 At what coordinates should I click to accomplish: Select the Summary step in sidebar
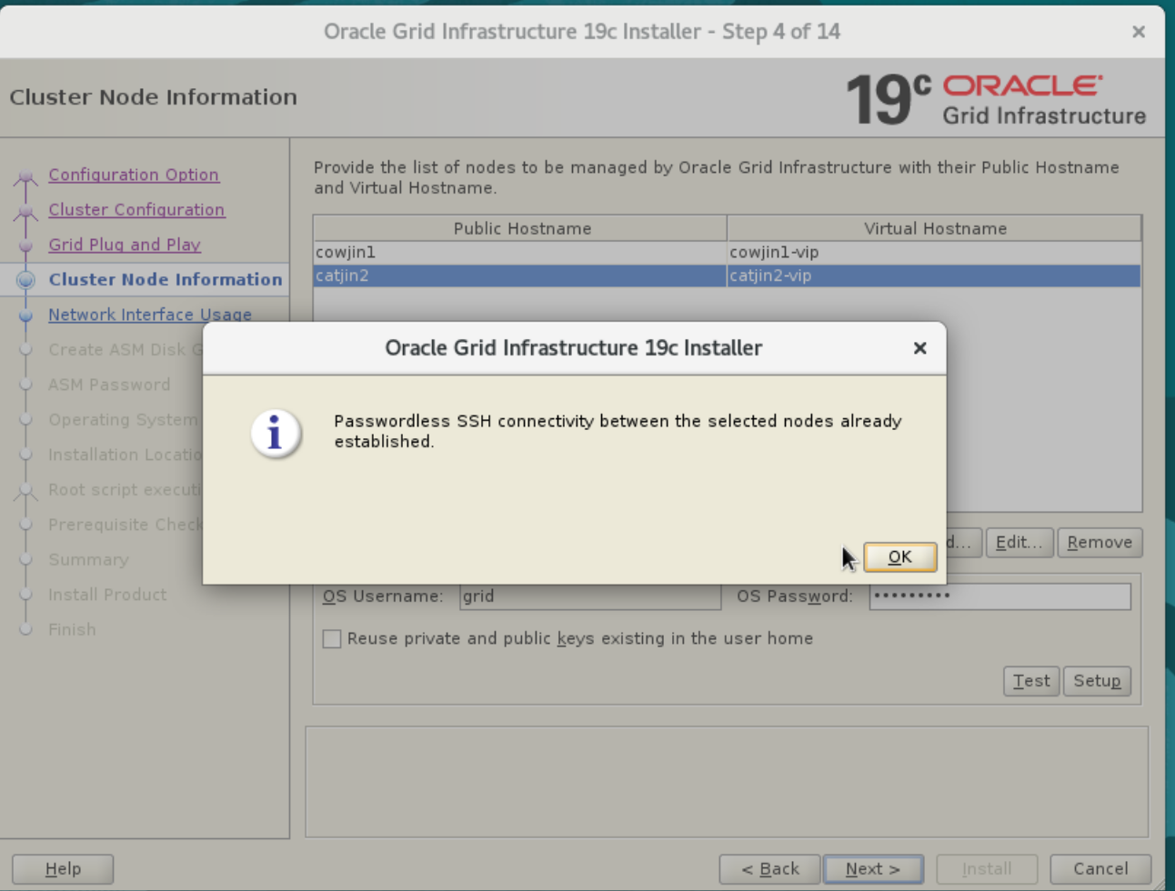(88, 560)
